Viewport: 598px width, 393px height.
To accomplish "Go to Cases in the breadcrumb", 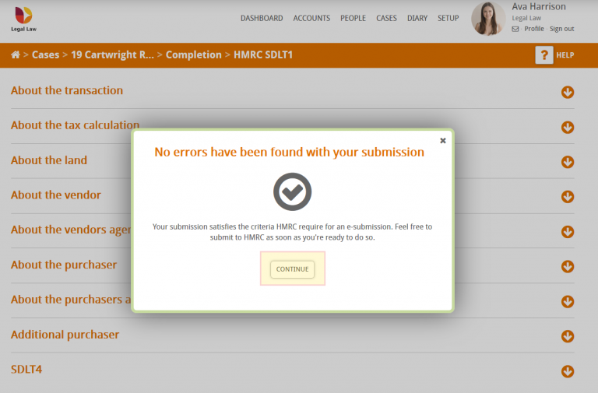I will coord(45,55).
